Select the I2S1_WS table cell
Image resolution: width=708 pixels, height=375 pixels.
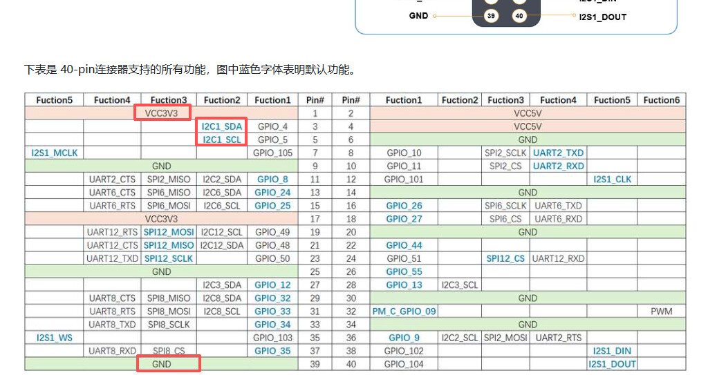click(x=55, y=338)
